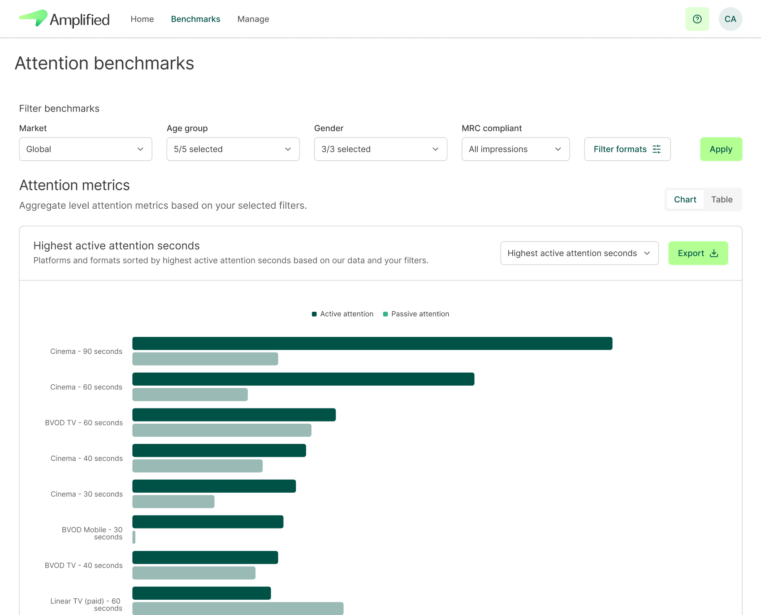The height and width of the screenshot is (615, 761).
Task: Open the Manage nav item
Action: 253,19
